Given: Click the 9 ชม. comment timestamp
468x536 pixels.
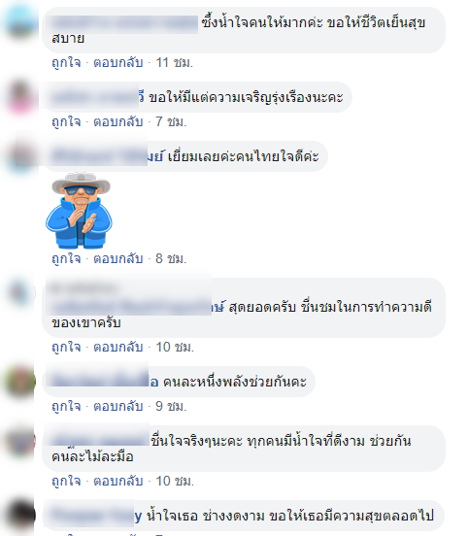Looking at the screenshot, I should [x=171, y=407].
